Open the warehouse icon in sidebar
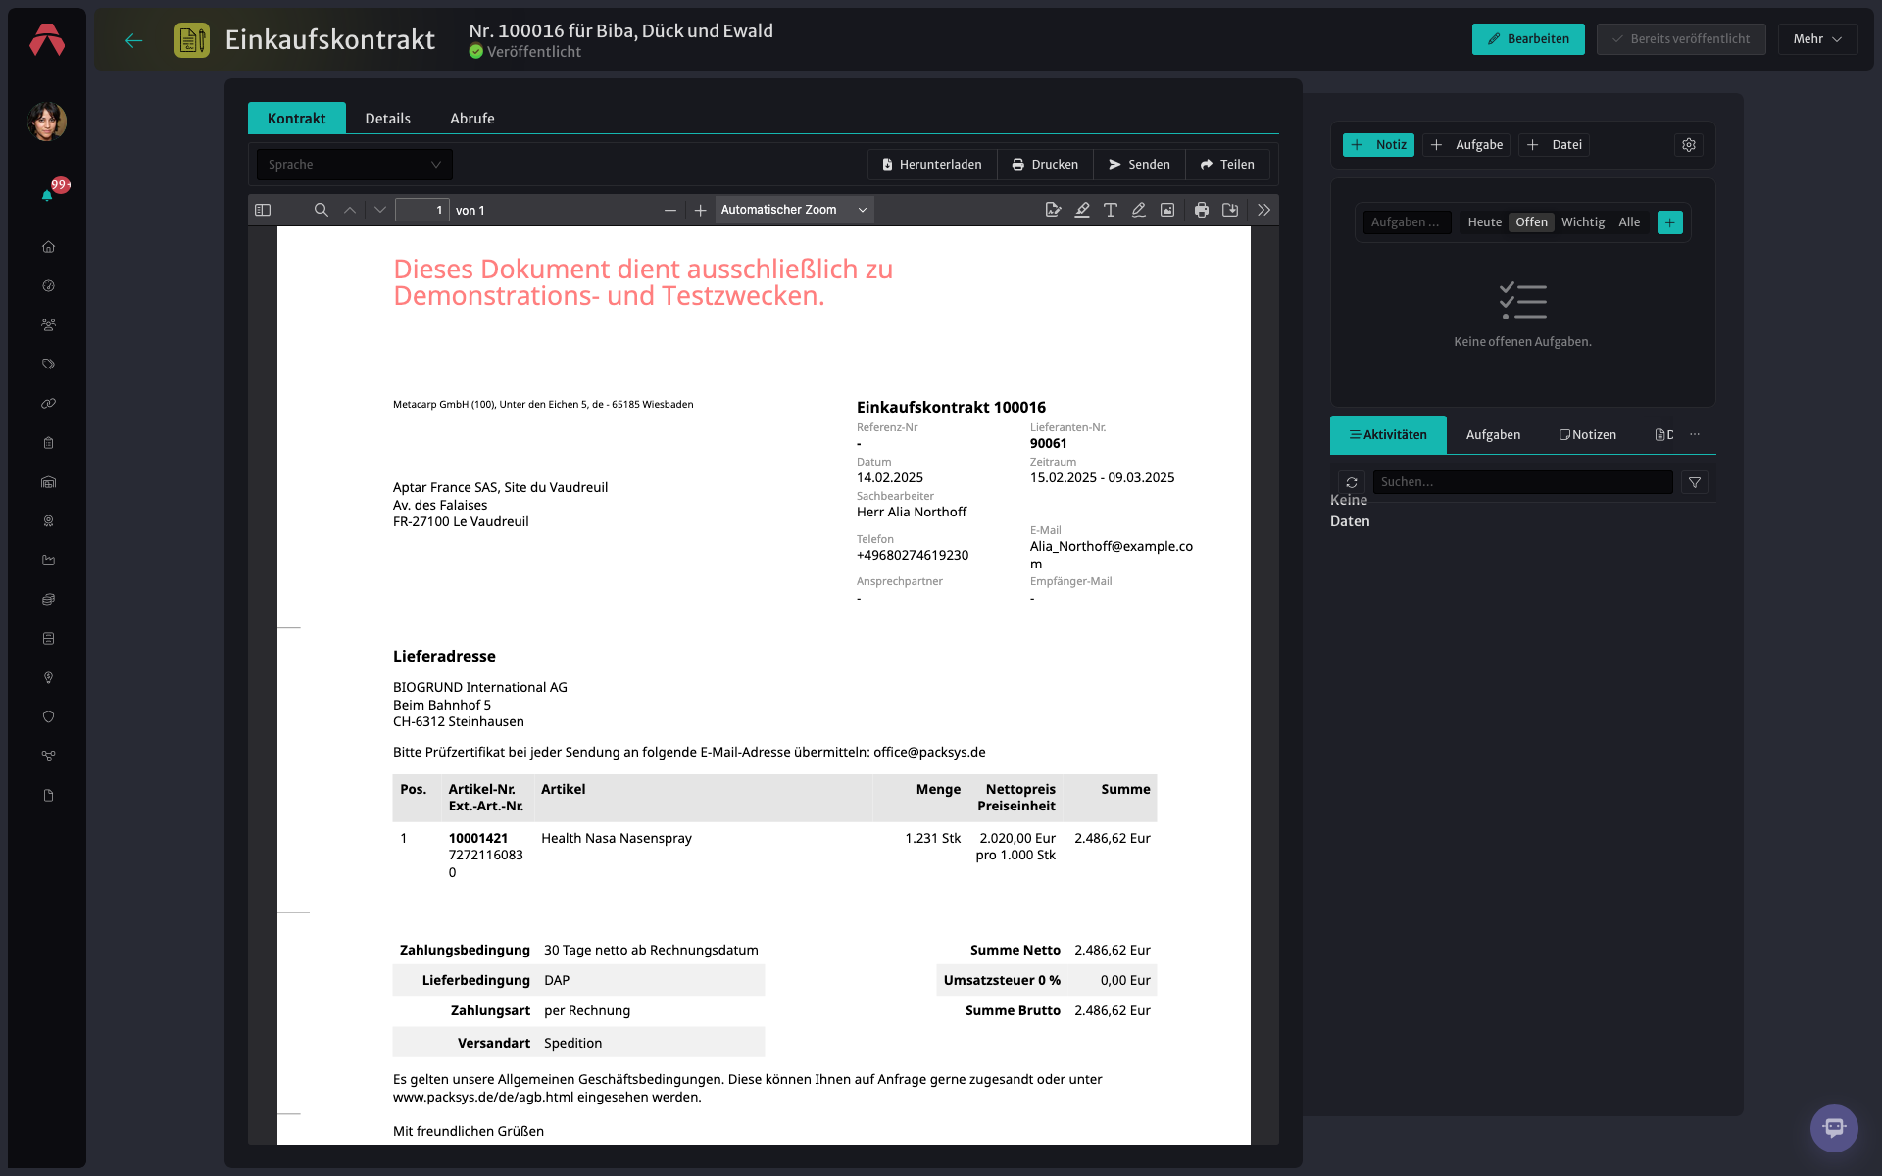 tap(48, 482)
